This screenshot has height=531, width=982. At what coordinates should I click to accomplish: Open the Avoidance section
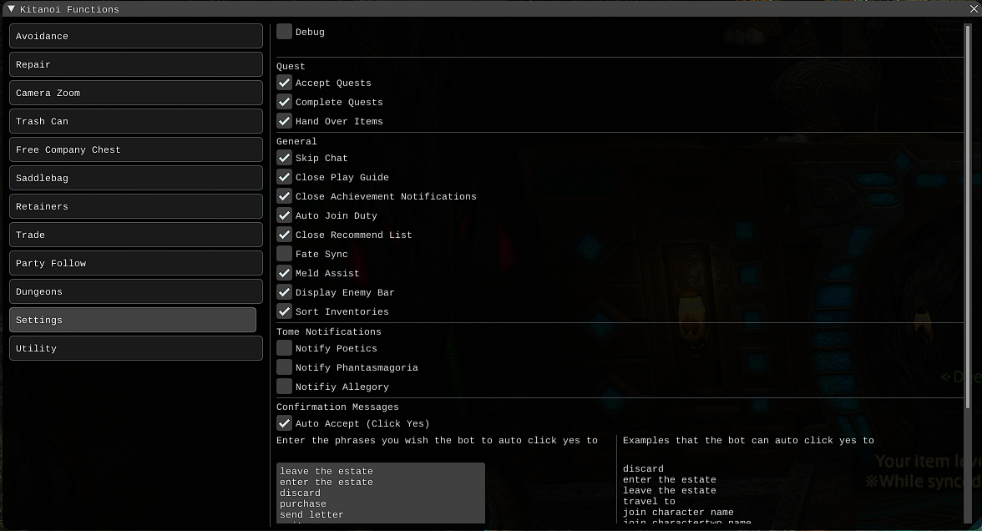(135, 36)
